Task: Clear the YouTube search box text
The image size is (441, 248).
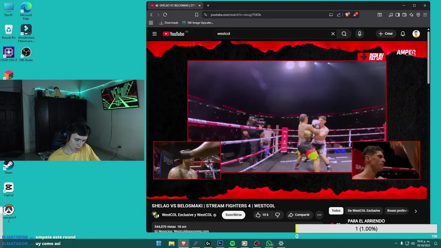Action: tap(333, 34)
